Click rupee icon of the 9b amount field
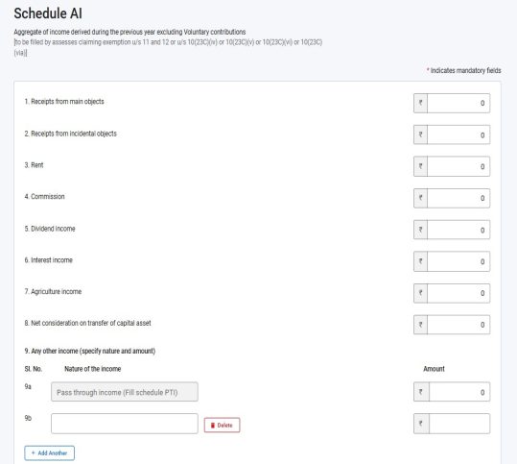Image resolution: width=517 pixels, height=464 pixels. pyautogui.click(x=421, y=424)
